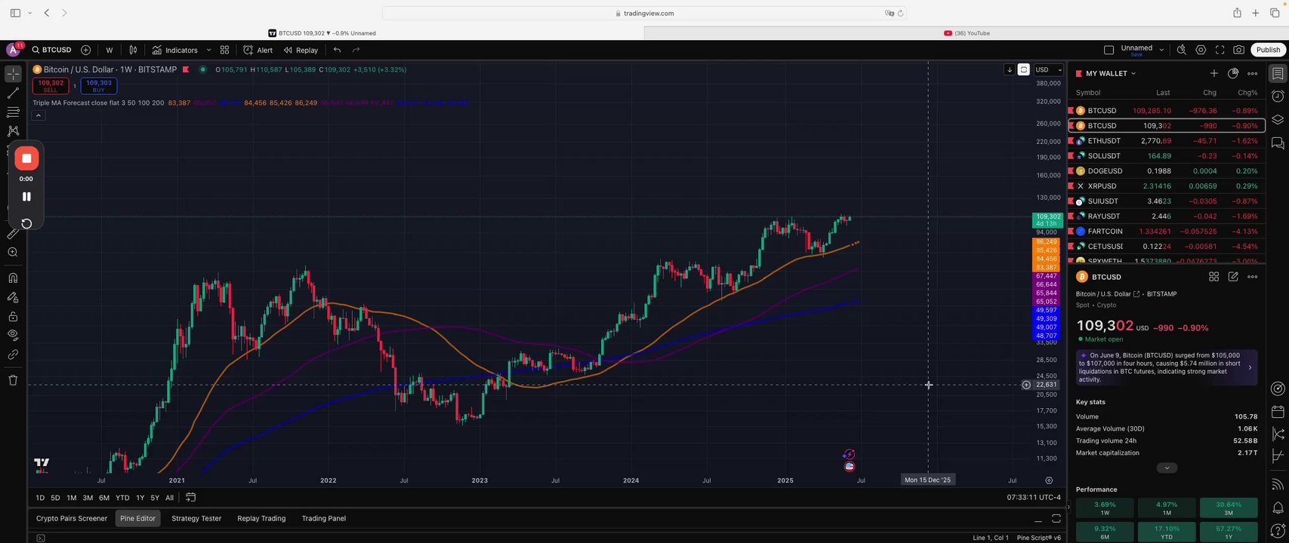Open the quick search icon
This screenshot has height=543, width=1289.
coord(1182,50)
